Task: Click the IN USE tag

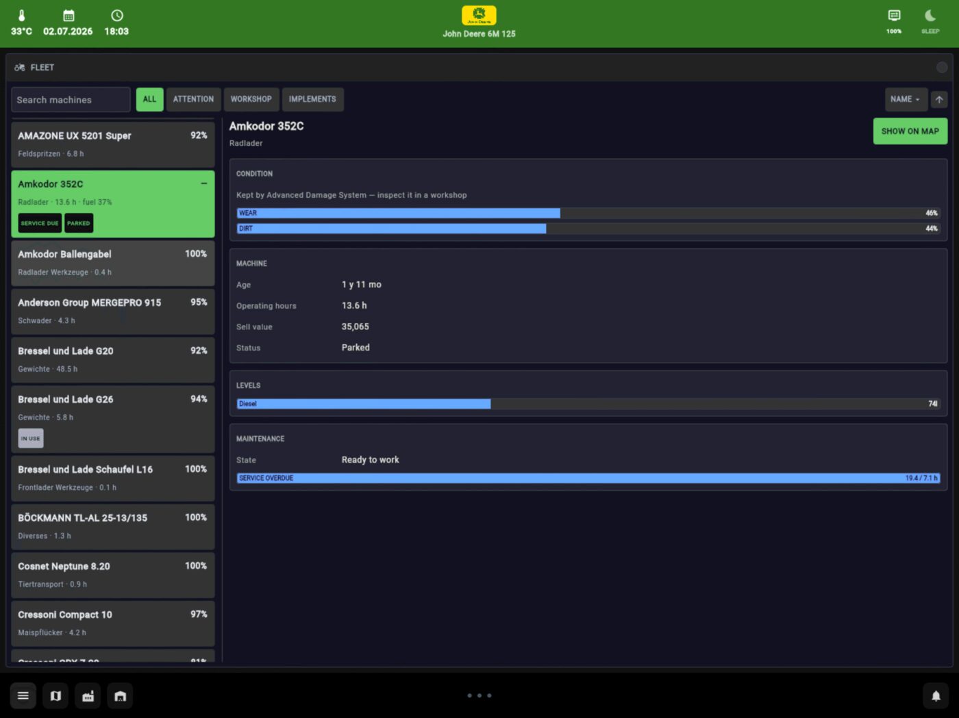Action: 30,438
